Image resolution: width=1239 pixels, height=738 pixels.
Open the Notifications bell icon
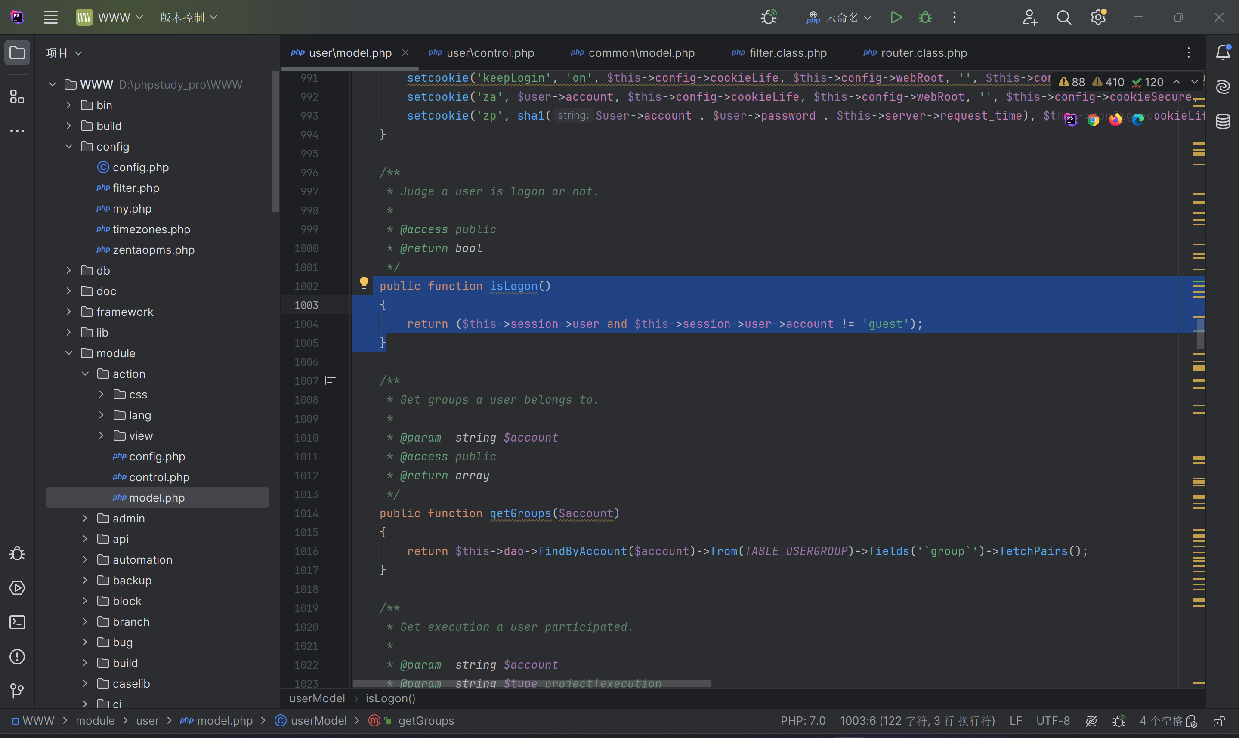click(1223, 52)
